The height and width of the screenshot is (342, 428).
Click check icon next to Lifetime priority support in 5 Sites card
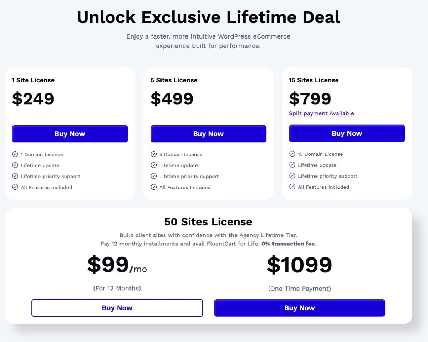tap(154, 176)
